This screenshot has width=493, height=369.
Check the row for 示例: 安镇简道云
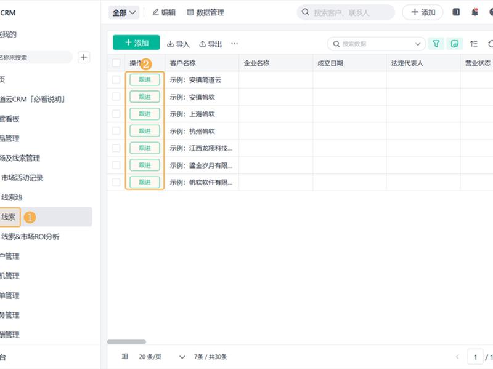[x=116, y=80]
